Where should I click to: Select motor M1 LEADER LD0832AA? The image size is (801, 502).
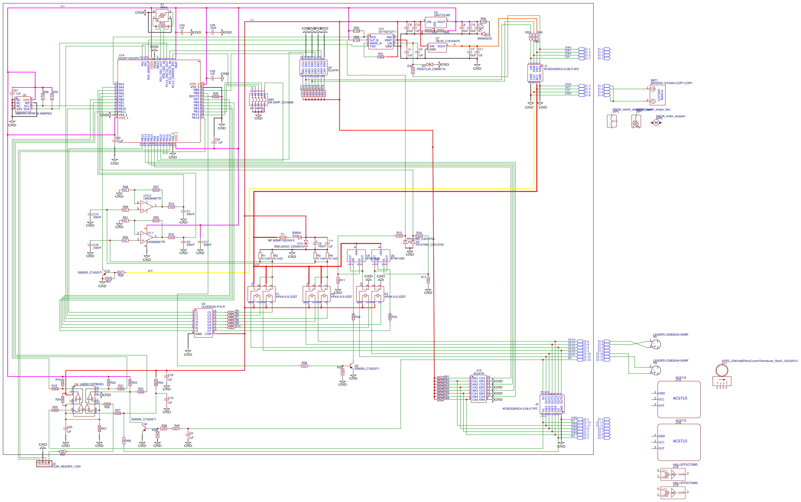tap(657, 344)
